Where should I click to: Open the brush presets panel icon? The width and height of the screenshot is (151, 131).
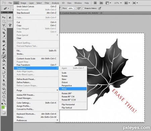[10, 25]
